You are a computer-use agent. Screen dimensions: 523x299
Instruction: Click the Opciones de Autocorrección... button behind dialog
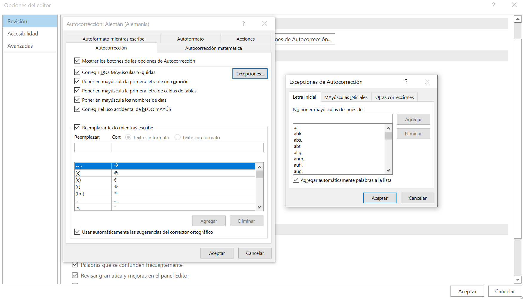(305, 39)
